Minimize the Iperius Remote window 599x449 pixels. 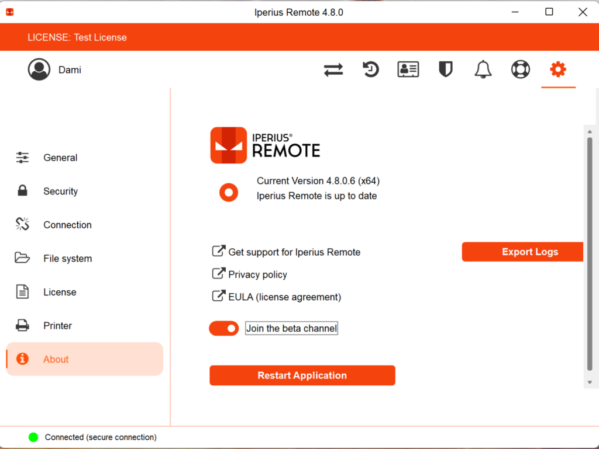[515, 12]
